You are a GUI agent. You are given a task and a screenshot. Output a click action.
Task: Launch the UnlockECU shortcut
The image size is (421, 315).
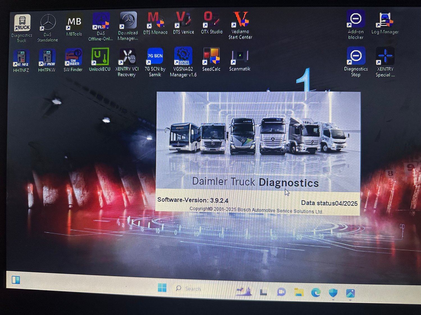(100, 60)
